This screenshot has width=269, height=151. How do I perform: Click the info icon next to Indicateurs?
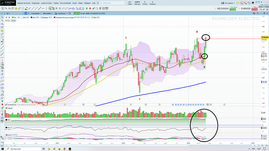[70, 13]
